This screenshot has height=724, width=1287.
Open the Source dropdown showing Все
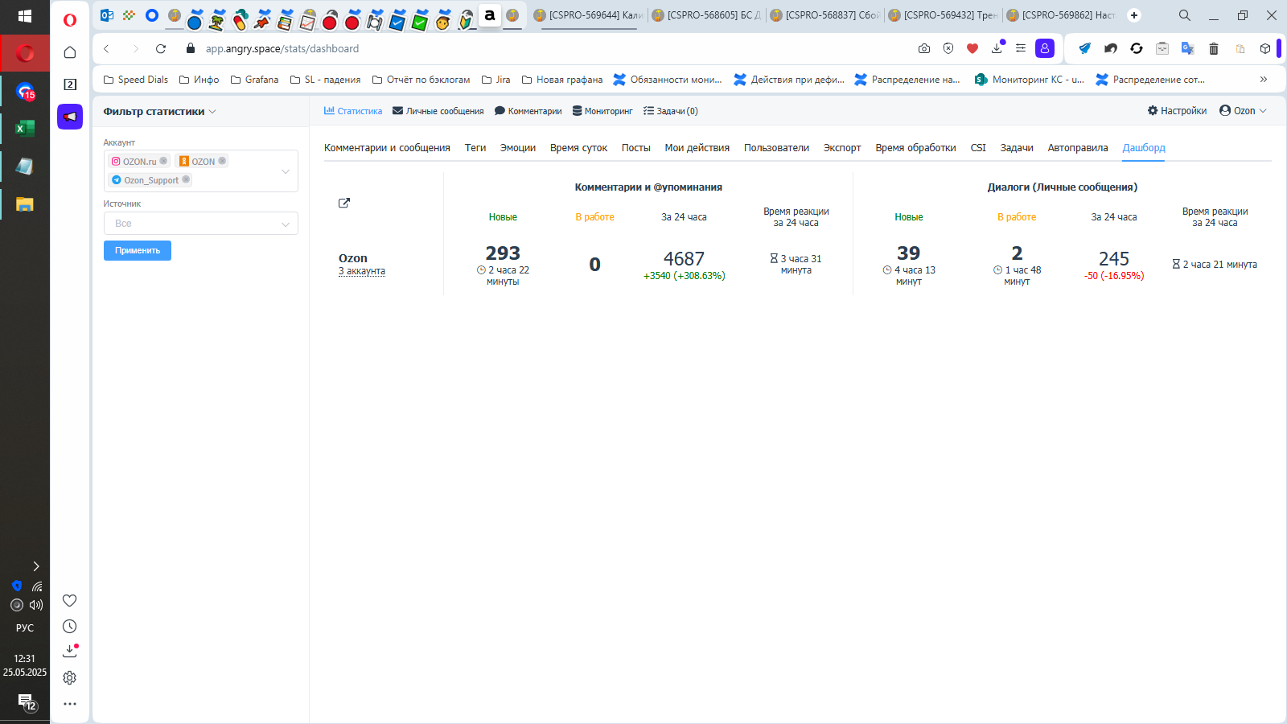click(x=201, y=223)
